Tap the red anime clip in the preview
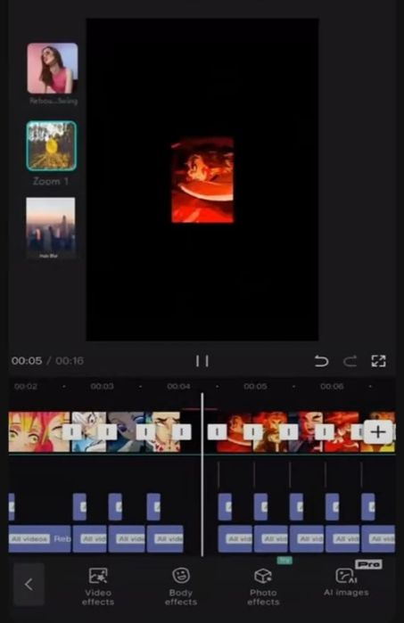Viewport: 404px width, 623px height. 202,180
